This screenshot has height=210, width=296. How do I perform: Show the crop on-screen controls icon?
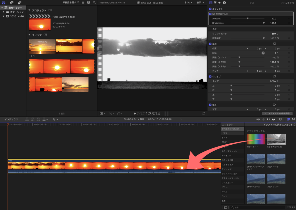(x=275, y=76)
